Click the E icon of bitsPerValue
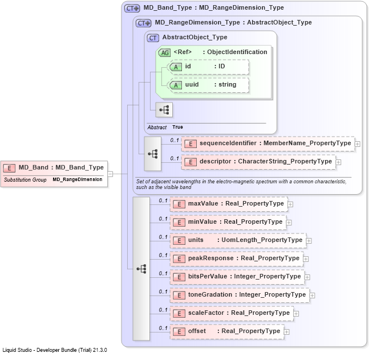Image resolution: width=369 pixels, height=353 pixels. 179,277
